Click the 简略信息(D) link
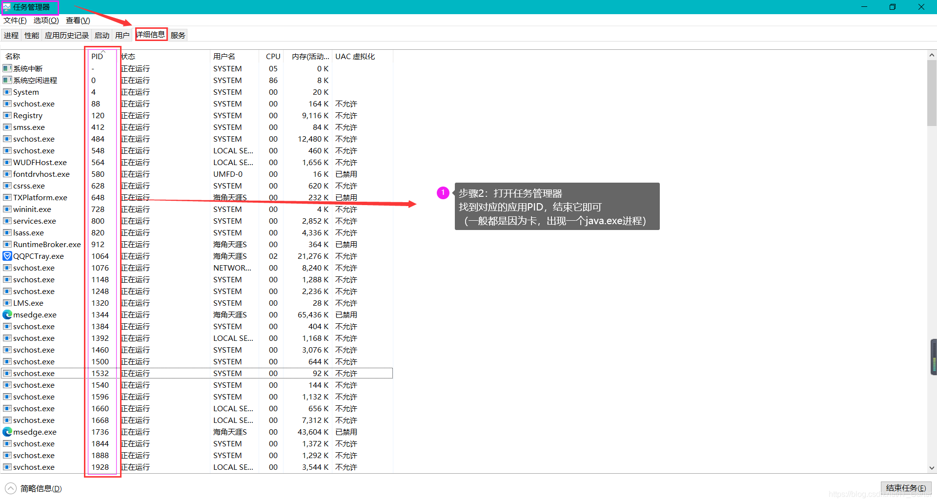Image resolution: width=937 pixels, height=503 pixels. (x=41, y=488)
